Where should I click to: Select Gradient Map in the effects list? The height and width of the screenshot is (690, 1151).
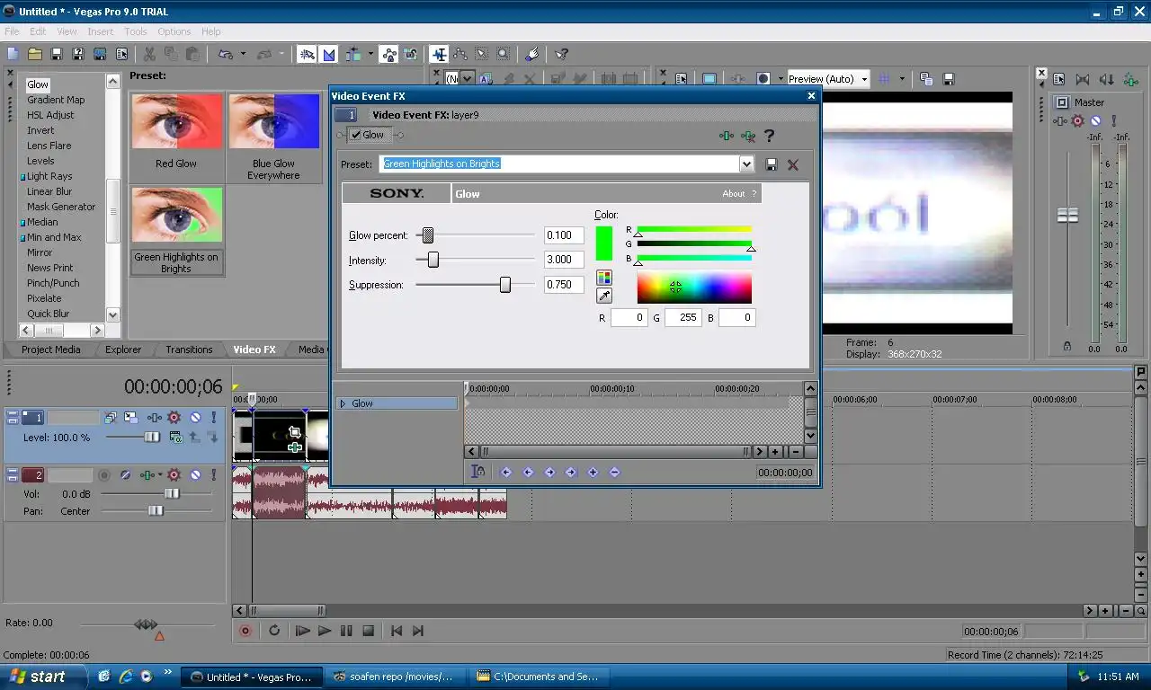coord(56,100)
